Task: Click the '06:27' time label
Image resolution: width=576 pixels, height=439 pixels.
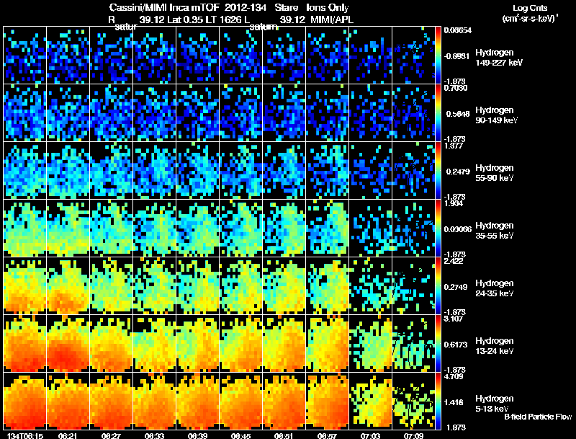Action: point(111,435)
